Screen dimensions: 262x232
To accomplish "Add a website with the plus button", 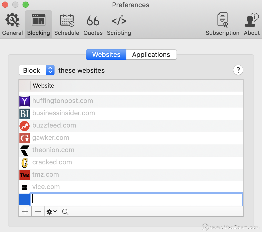I will 25,212.
